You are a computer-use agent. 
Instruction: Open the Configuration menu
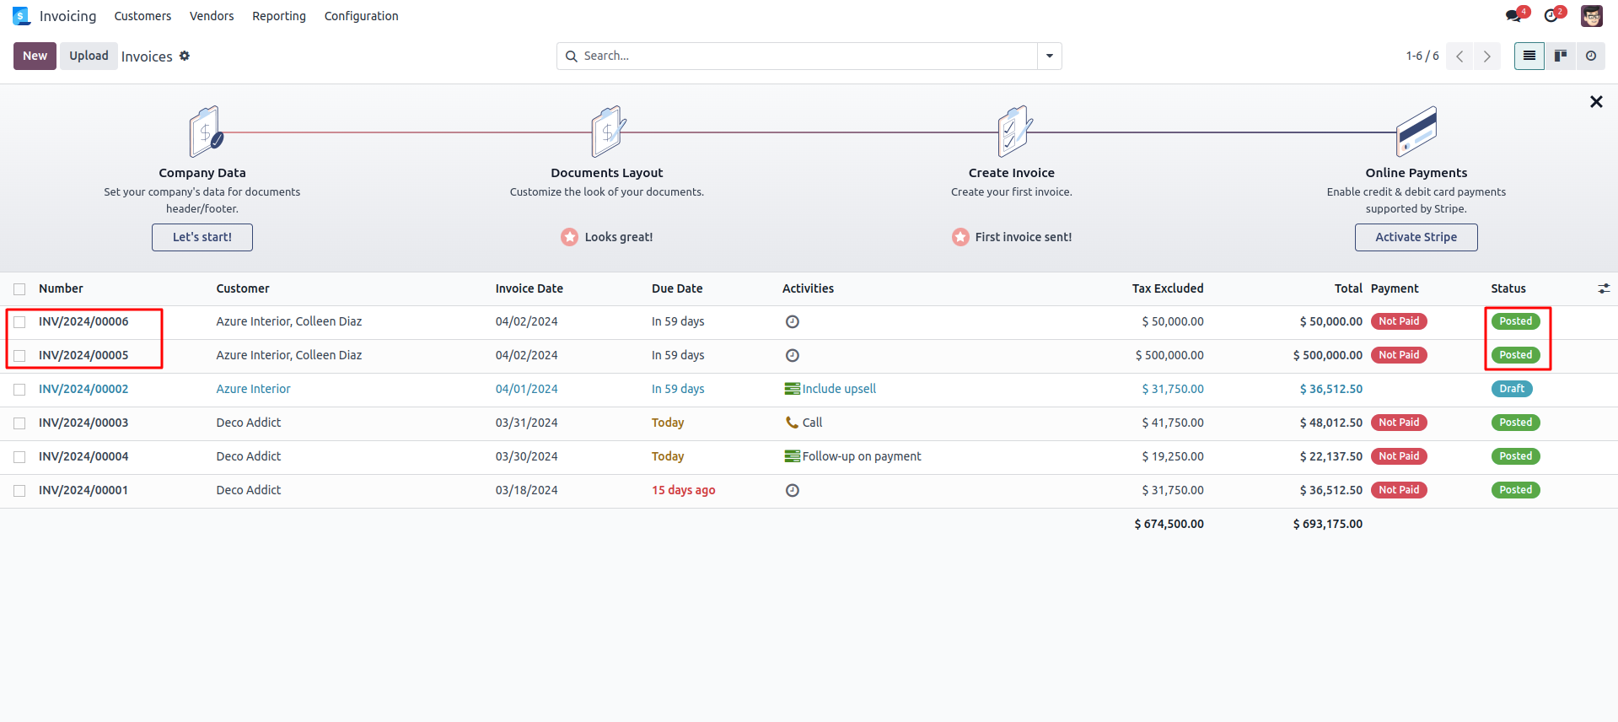tap(361, 16)
